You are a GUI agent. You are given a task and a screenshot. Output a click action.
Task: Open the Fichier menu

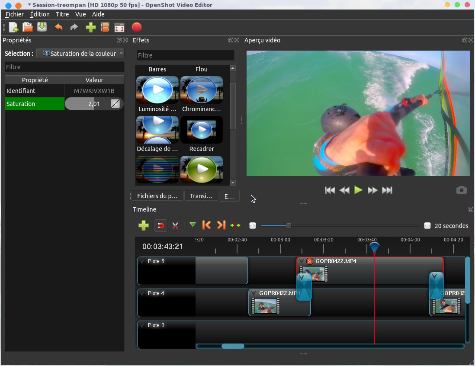(14, 14)
